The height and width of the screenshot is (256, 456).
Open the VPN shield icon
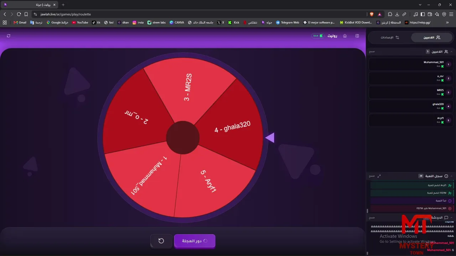tap(444, 14)
